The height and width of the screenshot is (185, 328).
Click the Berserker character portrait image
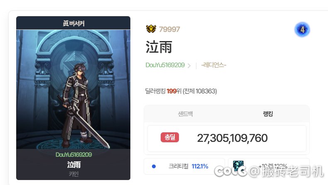[73, 89]
